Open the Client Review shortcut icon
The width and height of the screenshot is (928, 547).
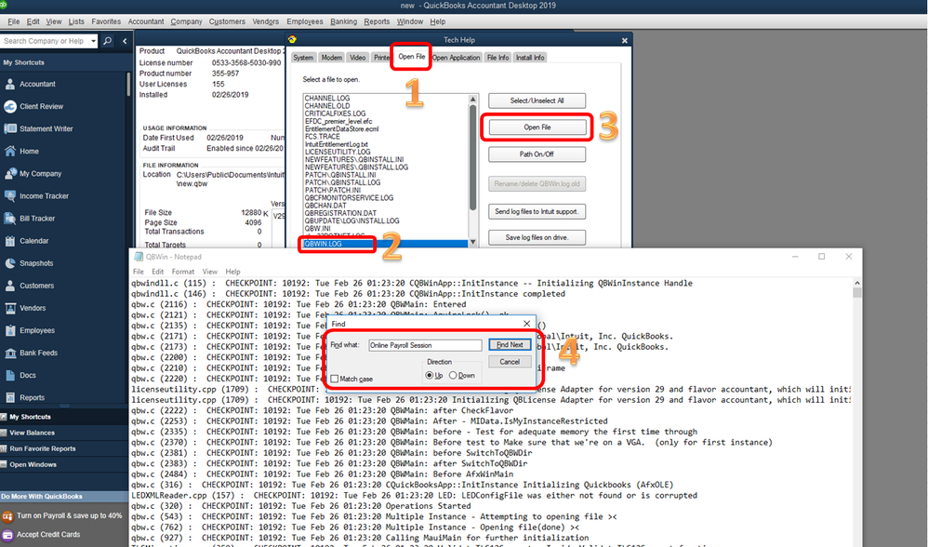10,107
